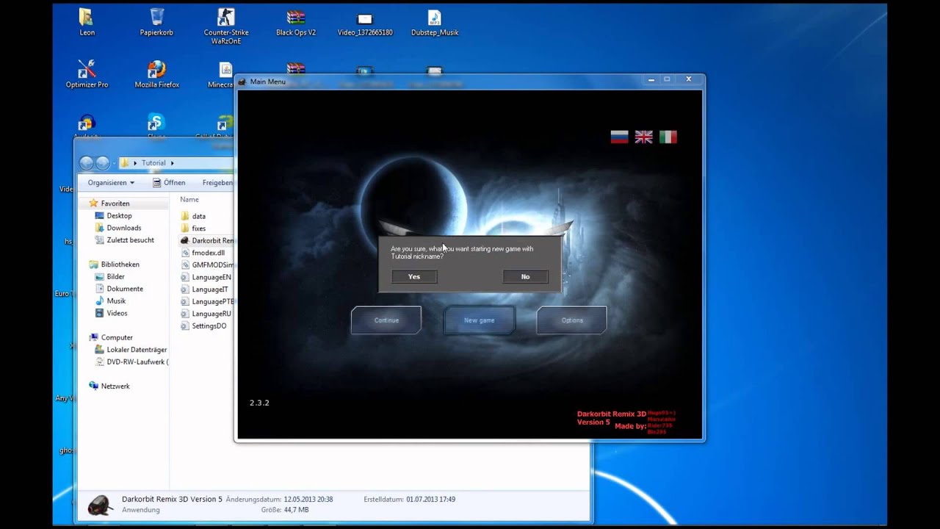Select the SettingsDO file

click(203, 325)
